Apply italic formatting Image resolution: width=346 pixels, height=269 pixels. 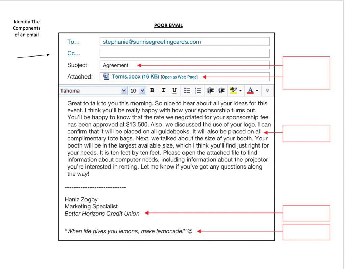pyautogui.click(x=164, y=90)
